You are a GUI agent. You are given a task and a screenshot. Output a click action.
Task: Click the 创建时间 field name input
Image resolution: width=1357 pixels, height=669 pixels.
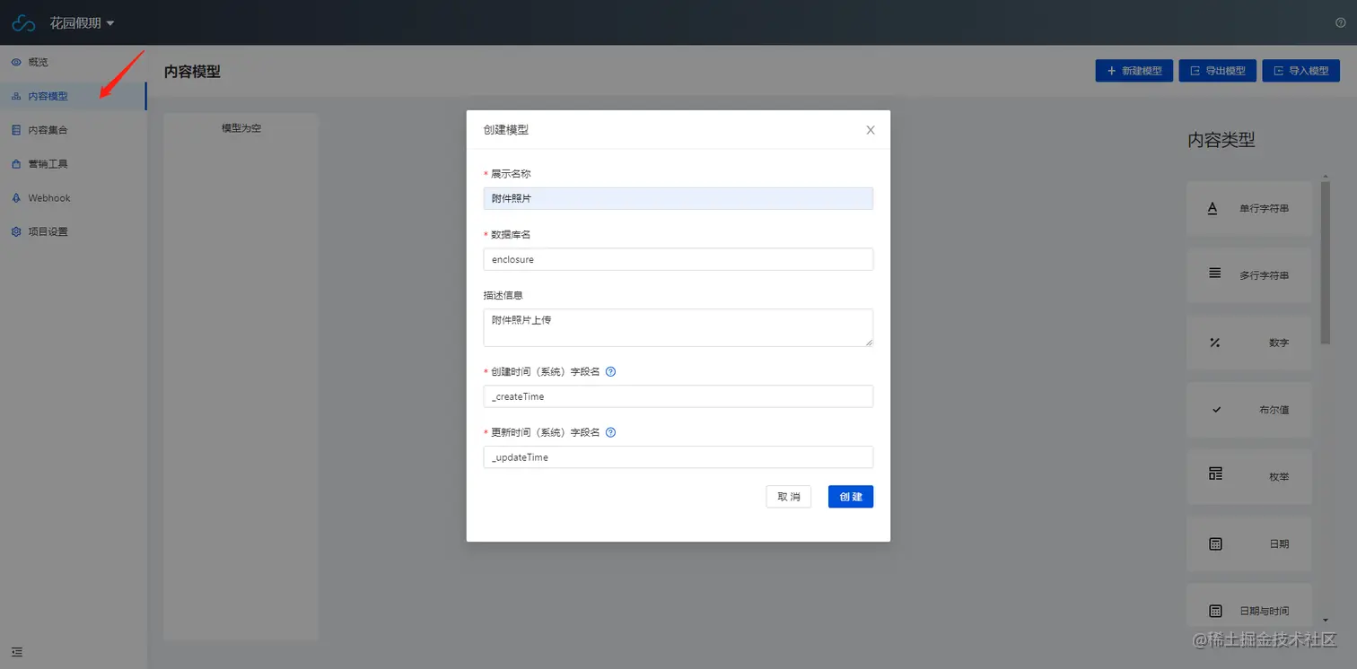[x=678, y=396]
